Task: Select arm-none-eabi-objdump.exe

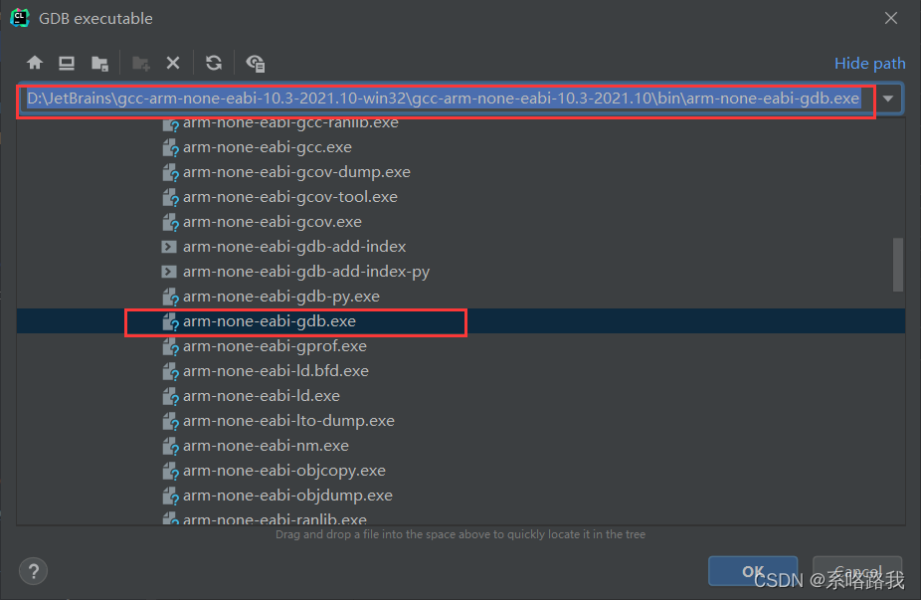Action: pyautogui.click(x=287, y=496)
